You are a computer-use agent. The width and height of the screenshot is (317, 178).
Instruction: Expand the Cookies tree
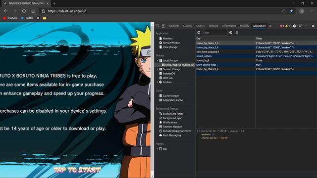[158, 82]
